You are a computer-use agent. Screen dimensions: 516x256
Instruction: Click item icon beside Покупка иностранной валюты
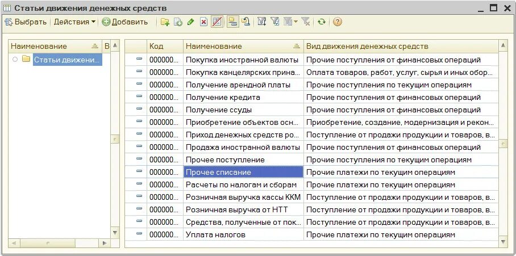pos(139,59)
